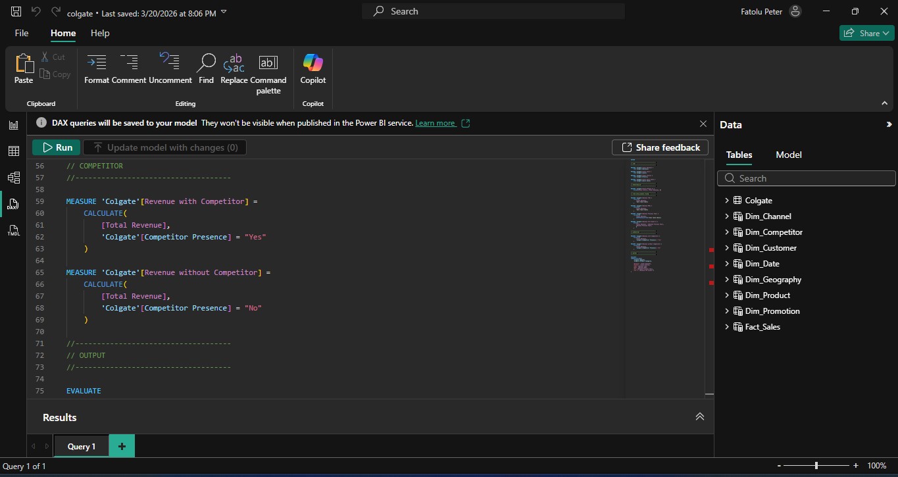Click the Comment lines icon
This screenshot has width=898, height=477.
click(129, 63)
